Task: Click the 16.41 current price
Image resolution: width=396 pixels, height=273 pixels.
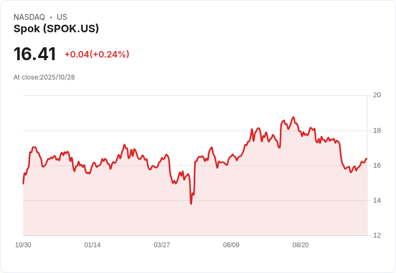Action: 34,54
